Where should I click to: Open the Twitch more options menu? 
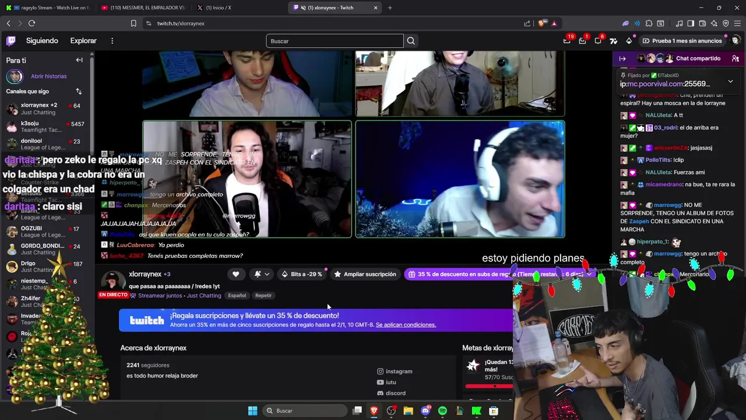click(112, 41)
